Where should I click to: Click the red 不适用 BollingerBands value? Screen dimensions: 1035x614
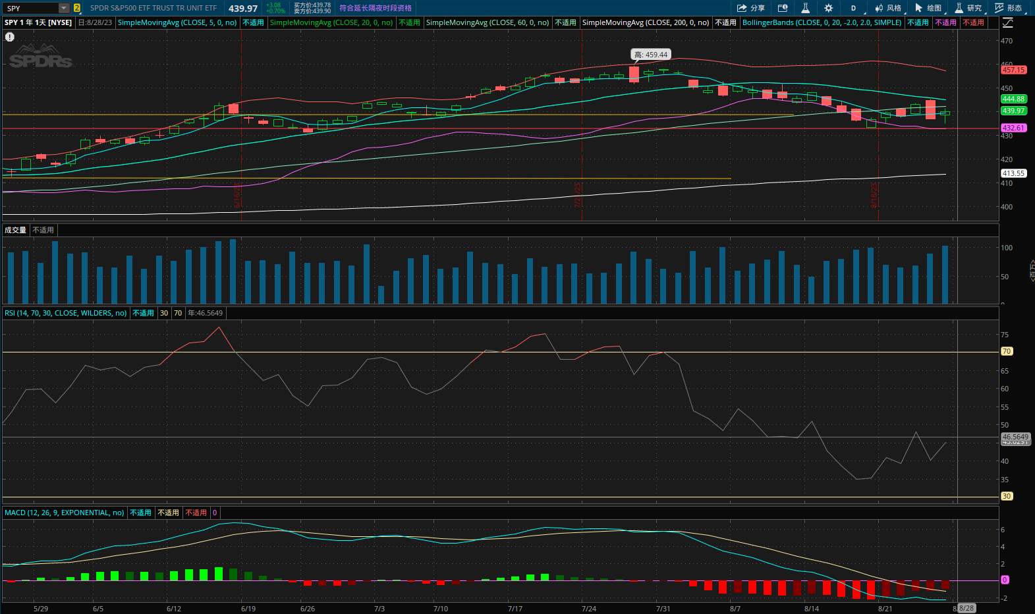coord(973,22)
